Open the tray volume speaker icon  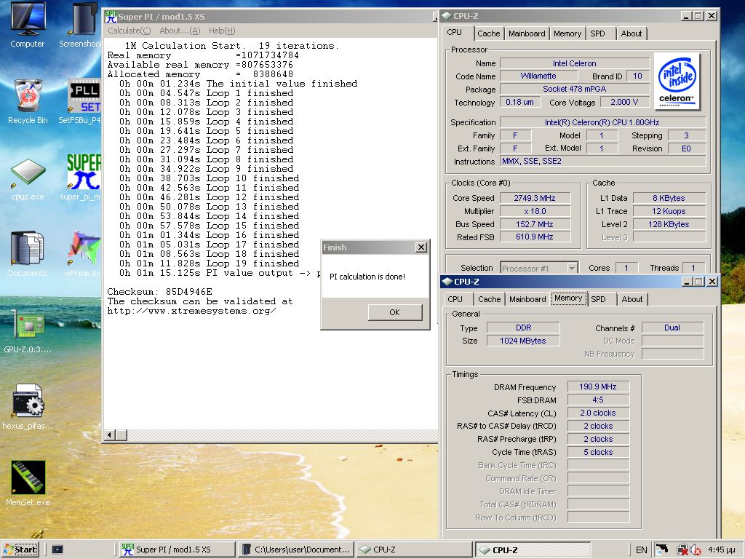click(x=695, y=550)
